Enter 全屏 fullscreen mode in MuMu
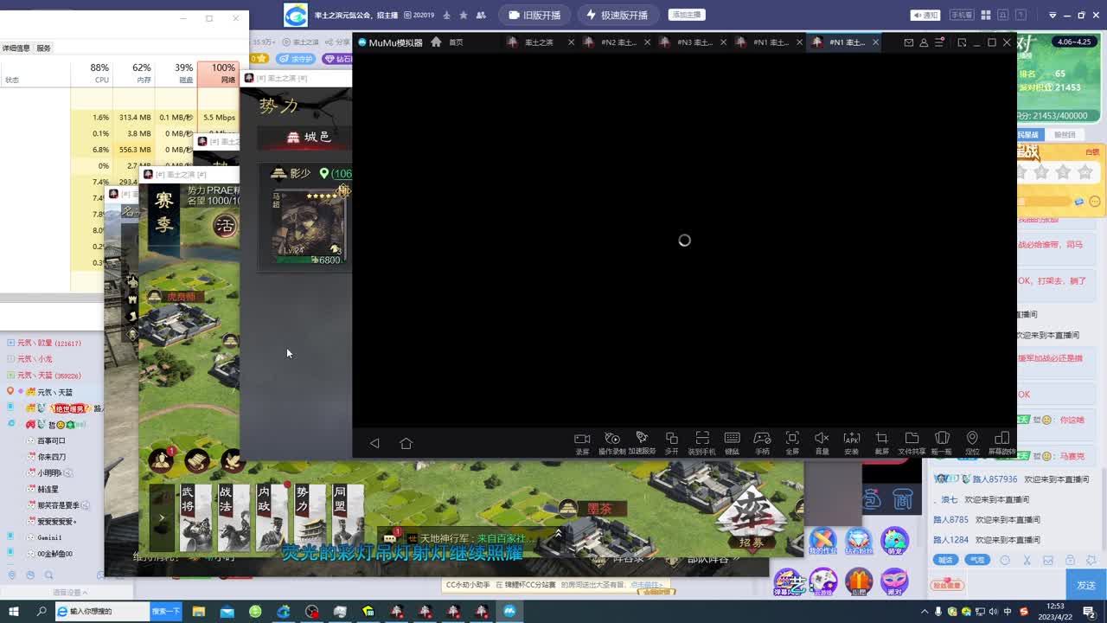 792,443
